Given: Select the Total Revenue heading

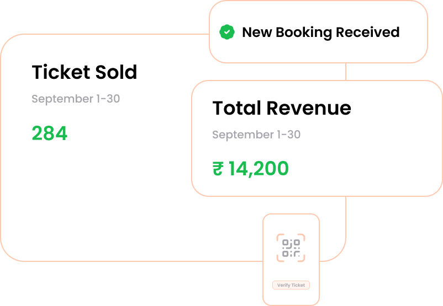Looking at the screenshot, I should (x=281, y=108).
